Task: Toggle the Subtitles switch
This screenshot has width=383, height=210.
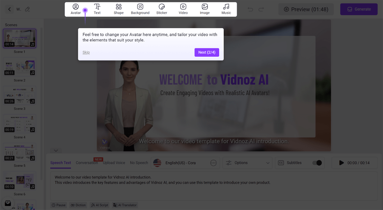Action: coord(317,163)
